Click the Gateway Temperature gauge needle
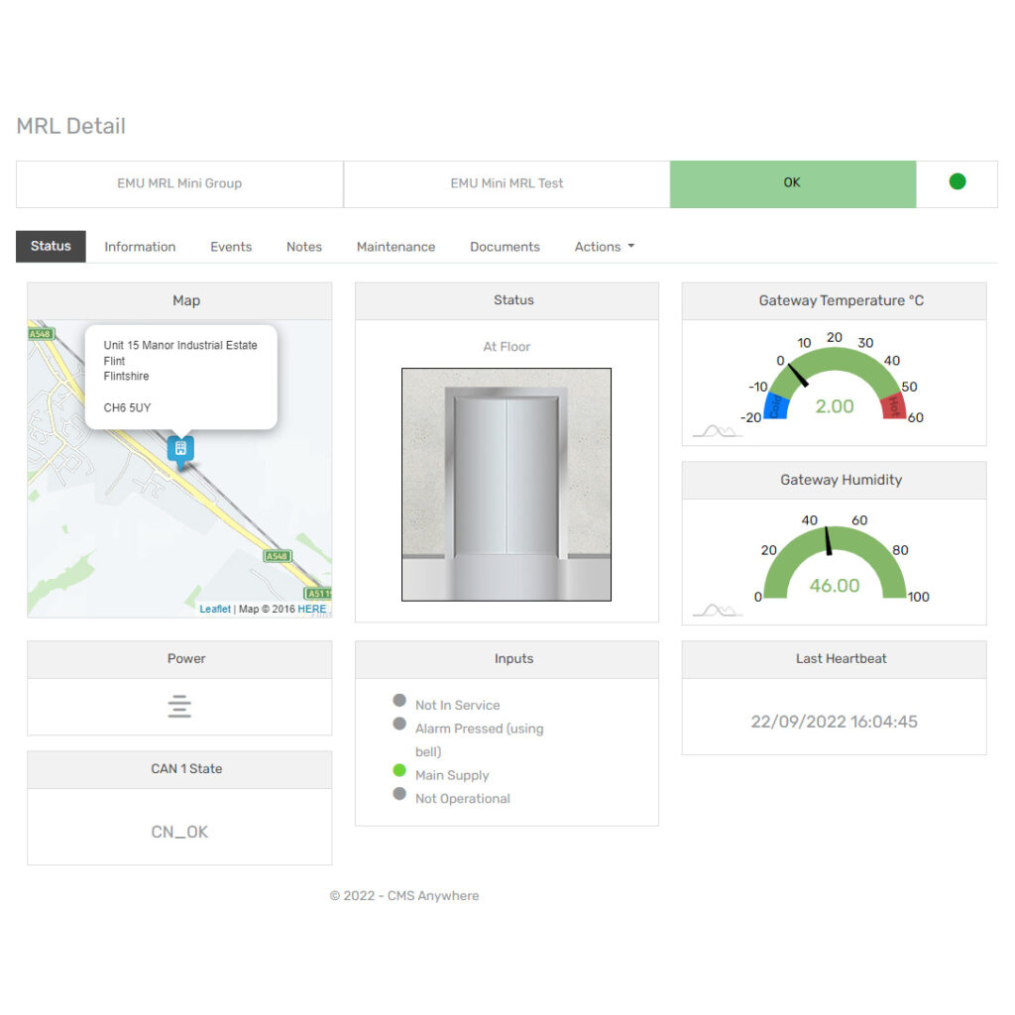 click(799, 377)
